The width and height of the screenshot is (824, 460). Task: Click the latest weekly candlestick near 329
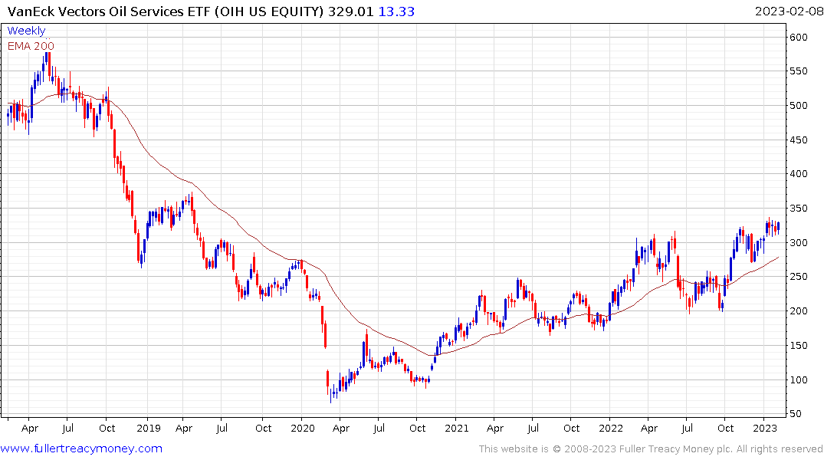(x=778, y=228)
